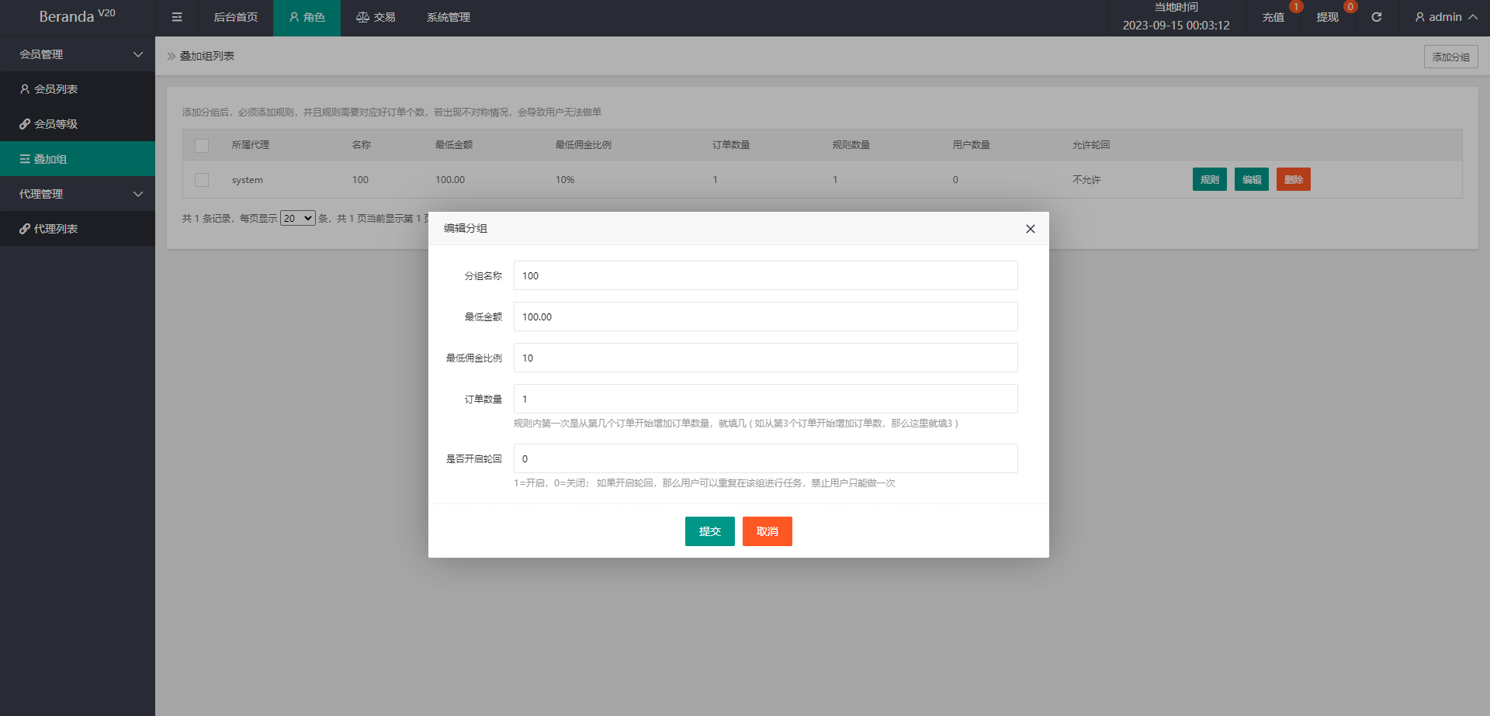Click the refresh icon in top bar
1490x716 pixels.
[1376, 17]
